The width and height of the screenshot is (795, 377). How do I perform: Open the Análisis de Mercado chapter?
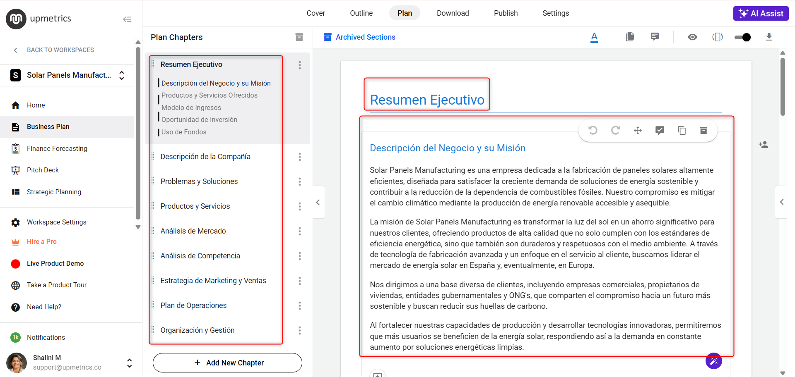tap(193, 231)
